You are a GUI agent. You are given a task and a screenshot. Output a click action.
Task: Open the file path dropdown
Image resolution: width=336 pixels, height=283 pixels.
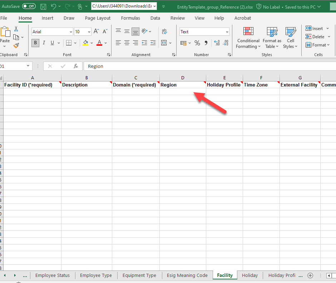154,6
